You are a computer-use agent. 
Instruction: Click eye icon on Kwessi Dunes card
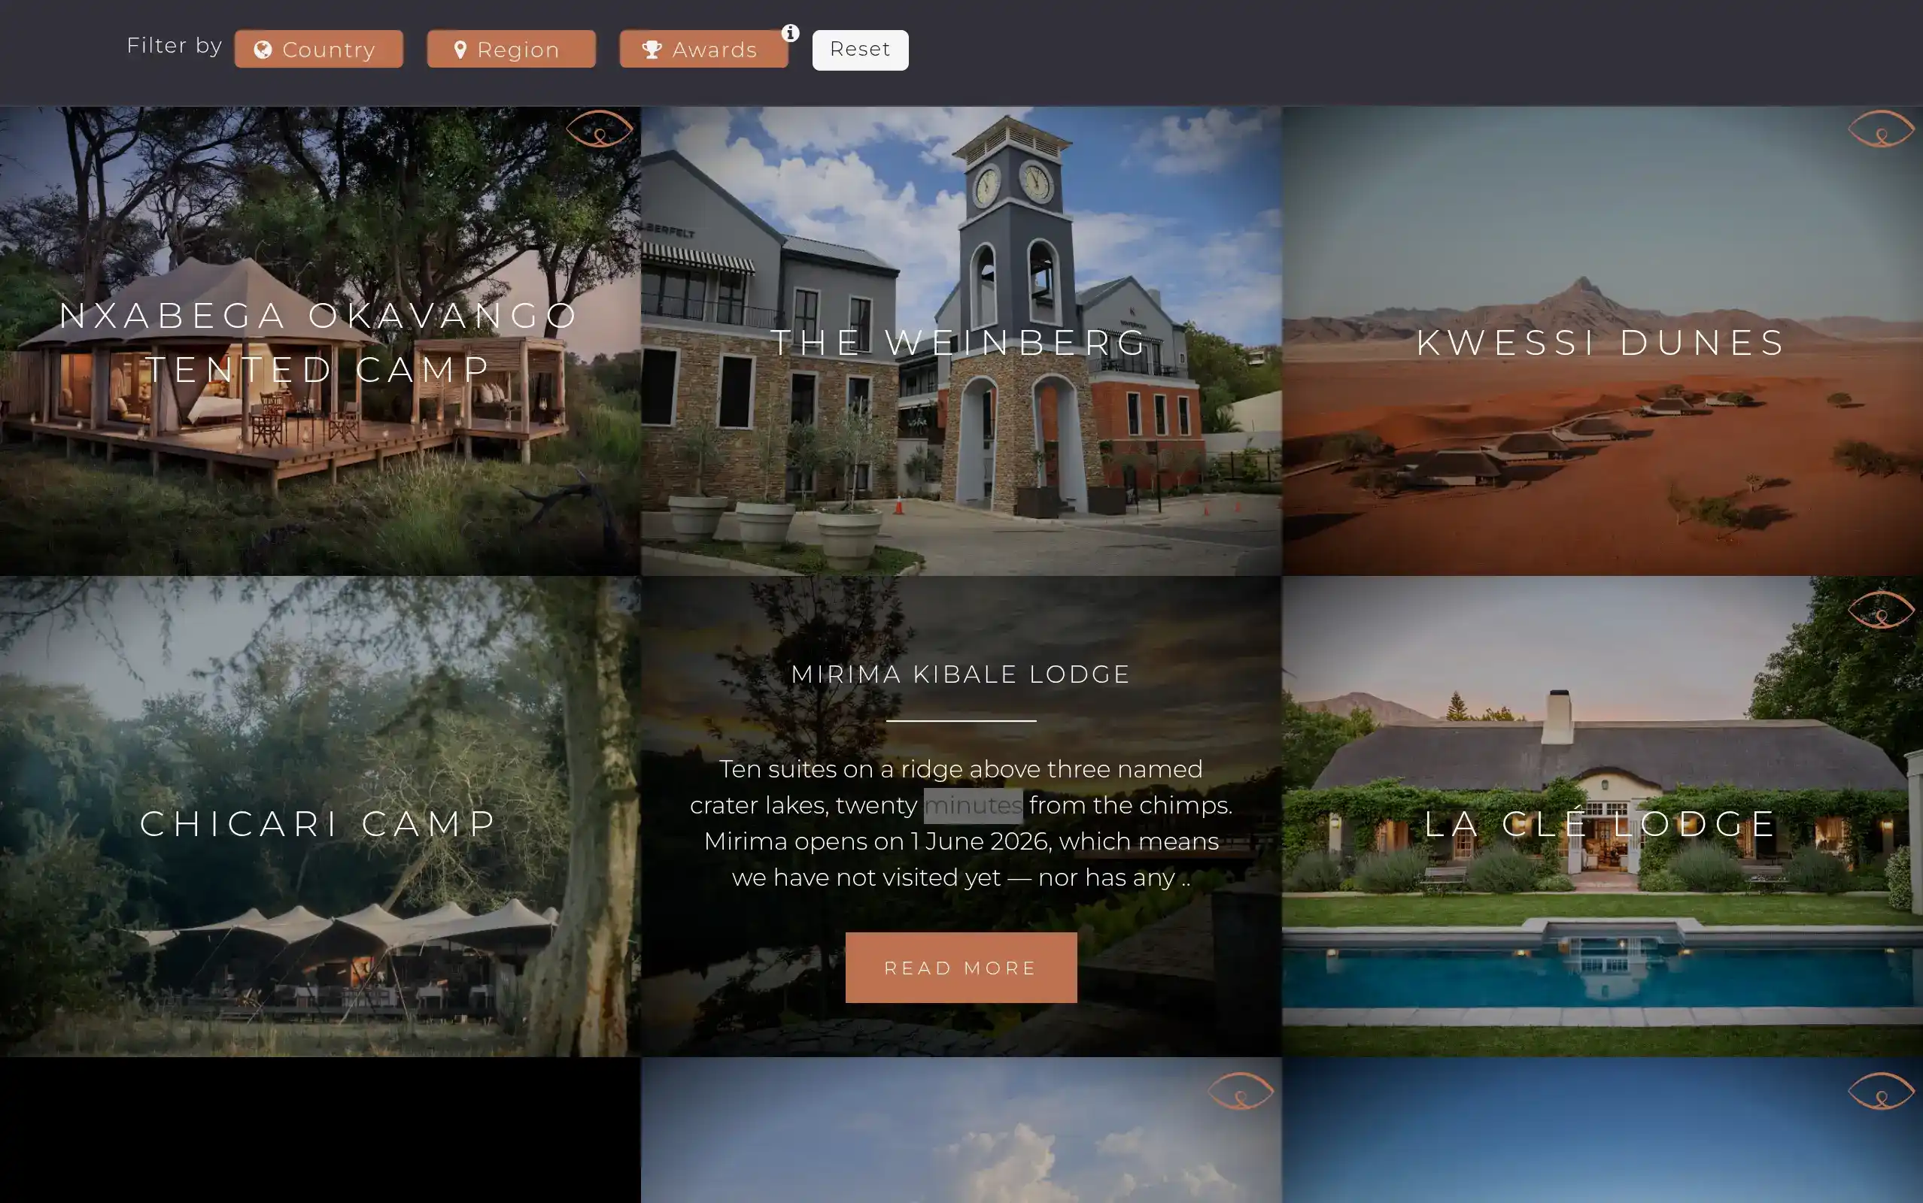click(x=1881, y=128)
